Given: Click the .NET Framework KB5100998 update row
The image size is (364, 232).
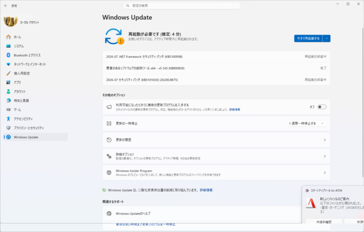Looking at the screenshot, I should click(x=216, y=57).
